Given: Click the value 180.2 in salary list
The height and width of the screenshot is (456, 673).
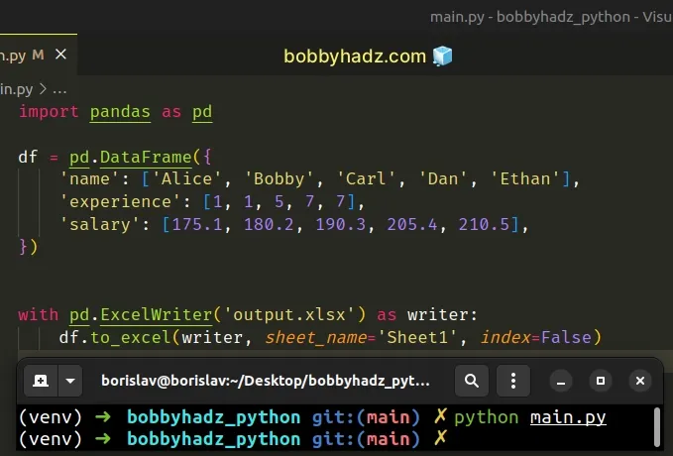Looking at the screenshot, I should (x=269, y=225).
